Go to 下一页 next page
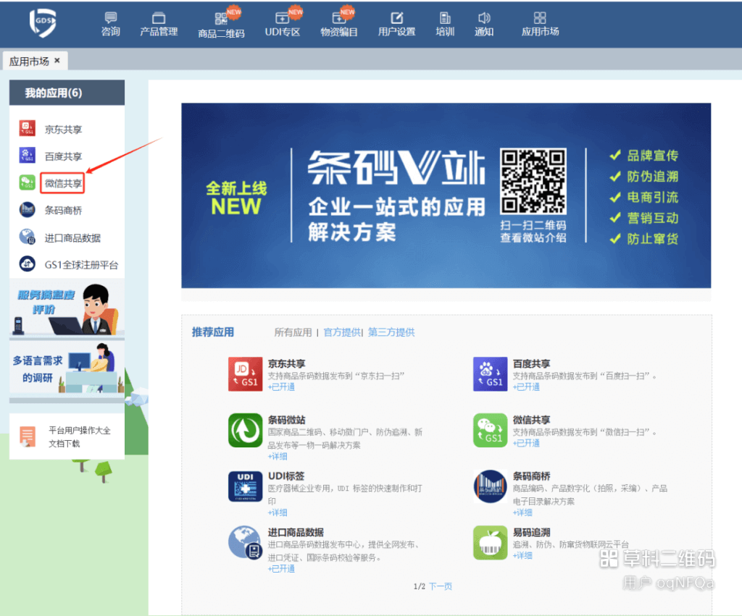 coord(441,586)
